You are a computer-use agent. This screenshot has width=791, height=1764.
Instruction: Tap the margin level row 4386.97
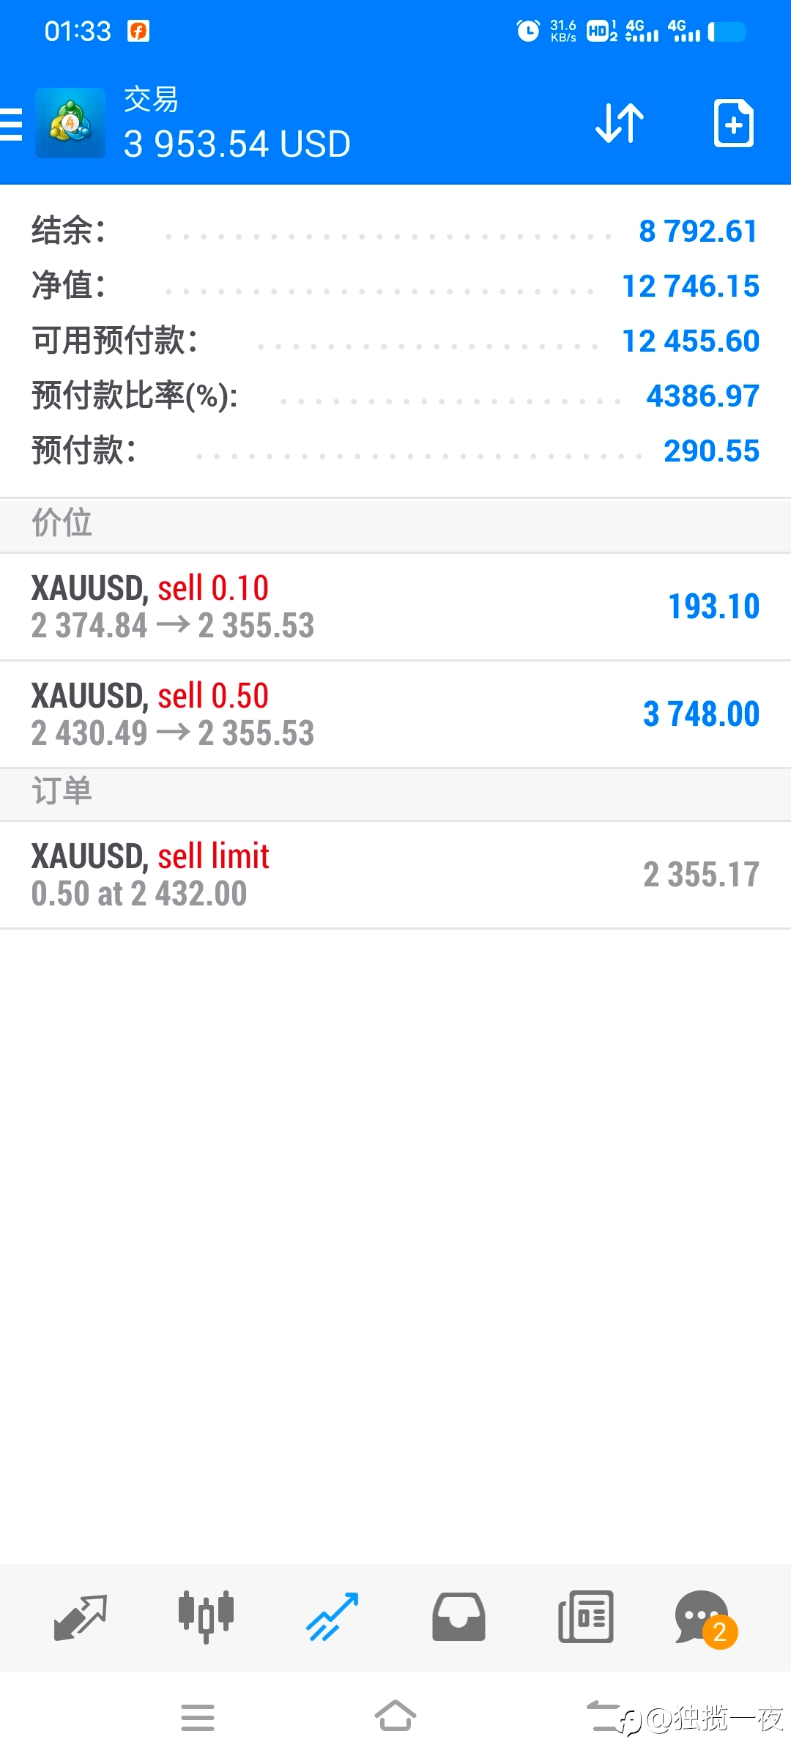[395, 396]
